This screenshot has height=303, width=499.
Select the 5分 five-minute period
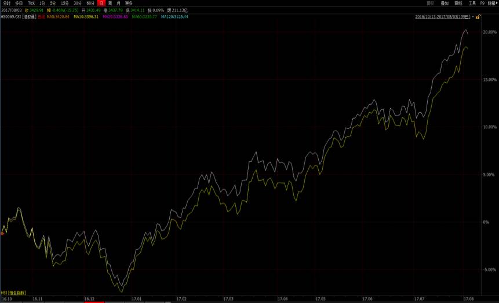53,3
